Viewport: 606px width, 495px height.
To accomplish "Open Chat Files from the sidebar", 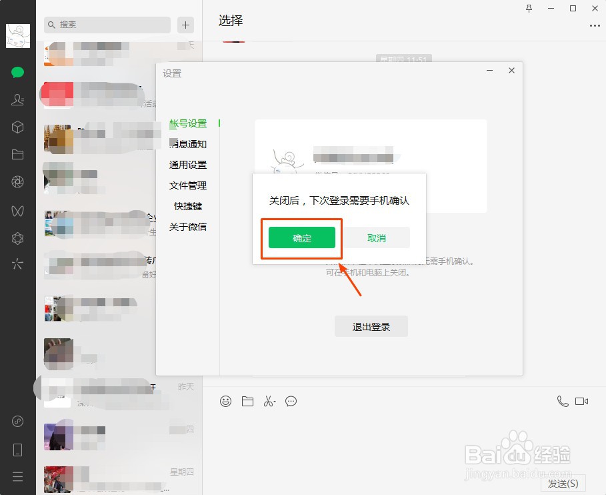I will click(x=17, y=154).
